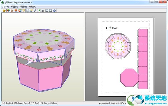
Task: Open the 文件(F) menu
Action: (x=6, y=7)
